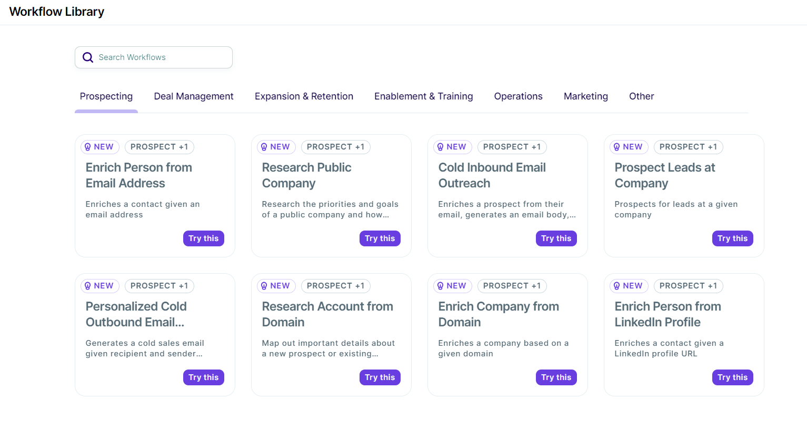Switch to the Deal Management tab
The width and height of the screenshot is (807, 429).
[x=194, y=96]
